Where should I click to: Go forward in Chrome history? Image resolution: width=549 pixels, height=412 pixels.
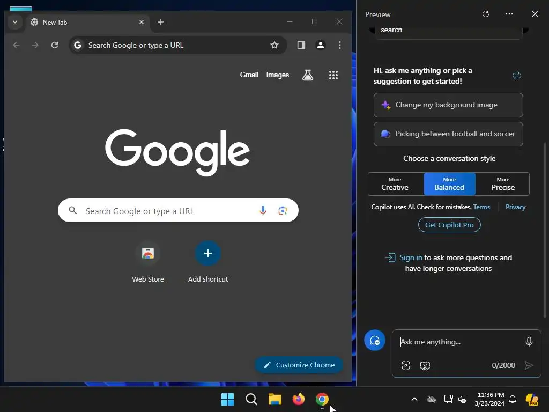point(35,45)
